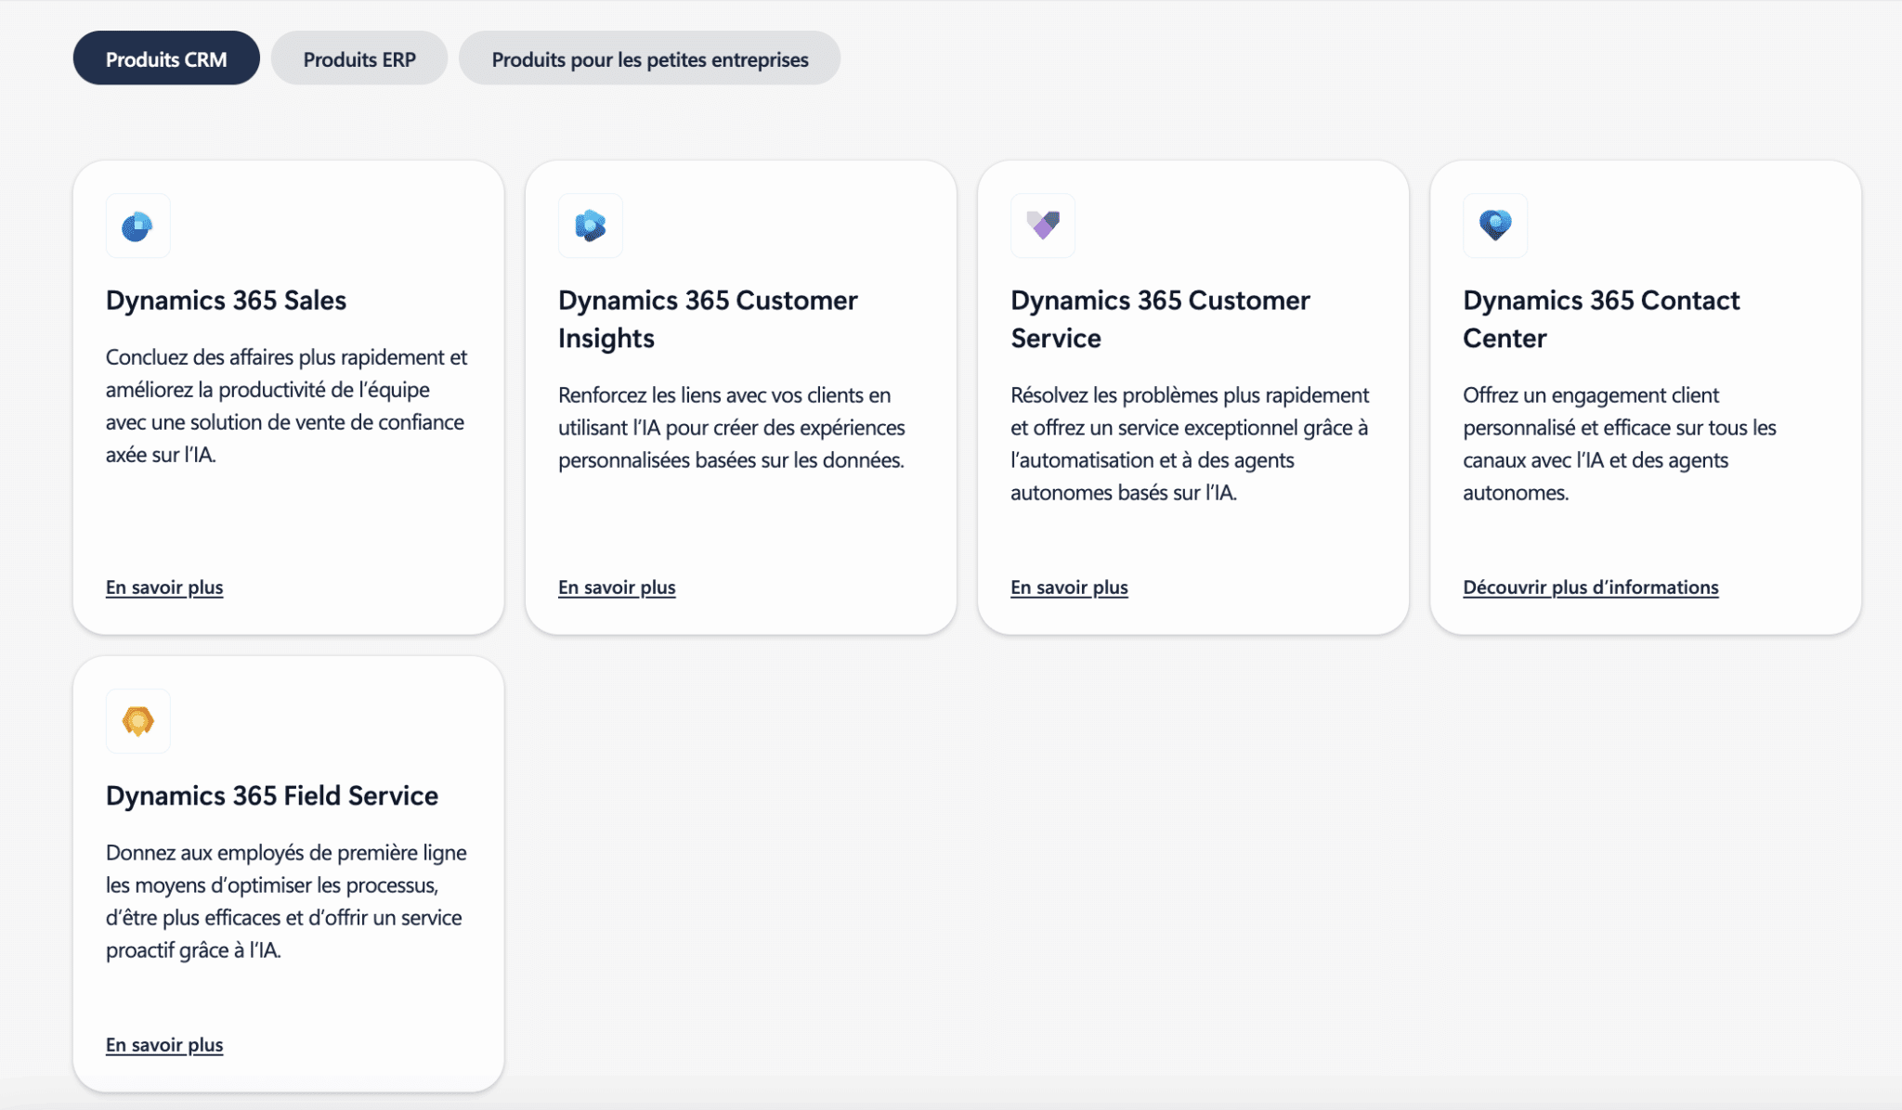Open Produits pour les petites entreprises tab
Screen dimensions: 1902x1110
[649, 58]
